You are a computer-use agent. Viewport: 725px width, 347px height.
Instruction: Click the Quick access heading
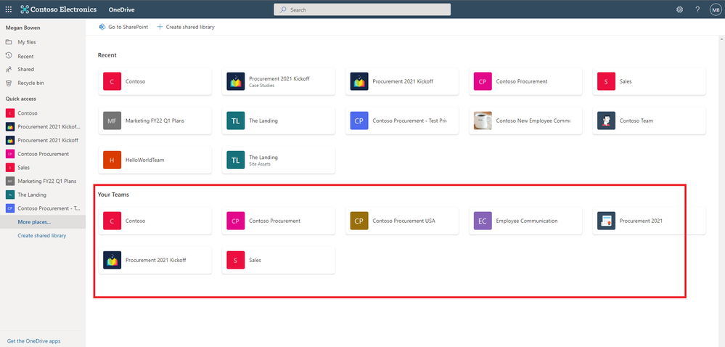(x=21, y=99)
